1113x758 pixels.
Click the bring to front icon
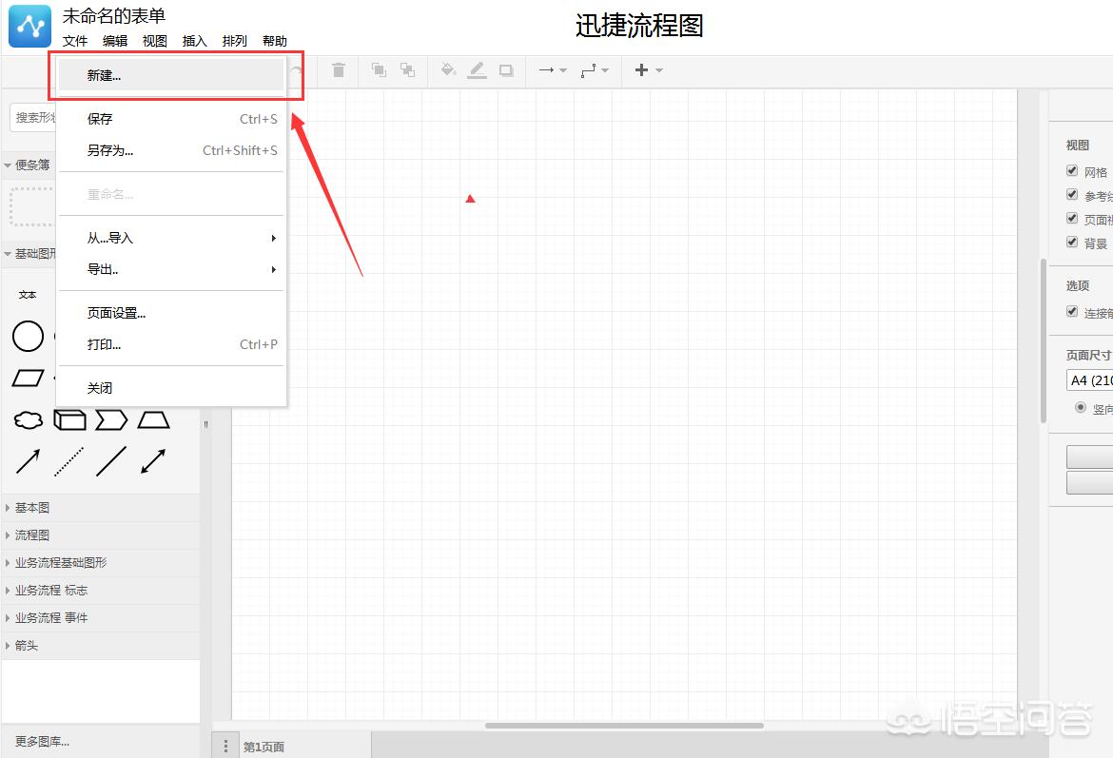[379, 69]
